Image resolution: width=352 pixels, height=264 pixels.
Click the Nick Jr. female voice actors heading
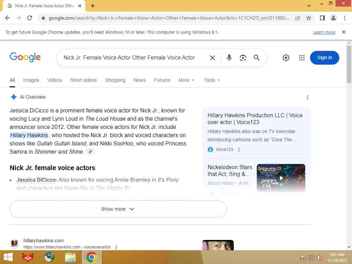(52, 168)
